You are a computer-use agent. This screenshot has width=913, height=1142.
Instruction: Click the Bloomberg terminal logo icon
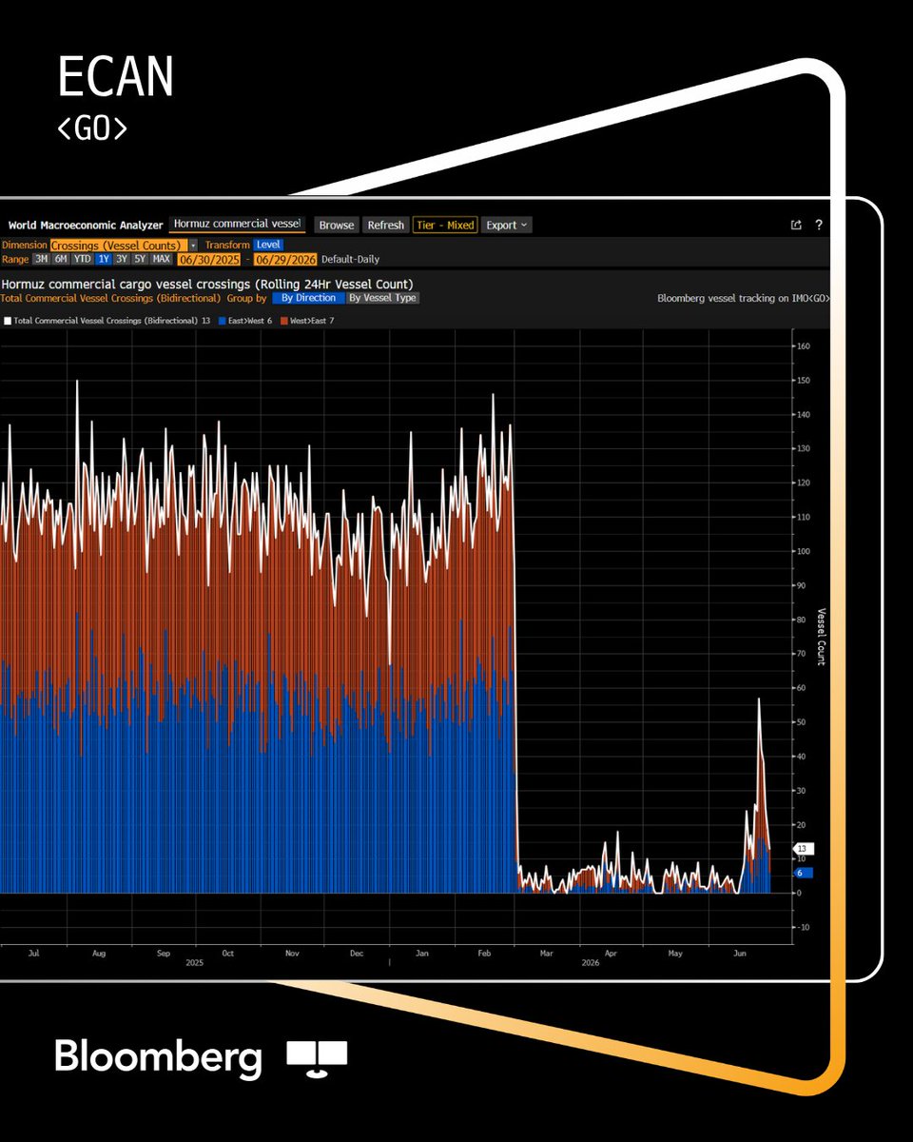(x=317, y=1058)
